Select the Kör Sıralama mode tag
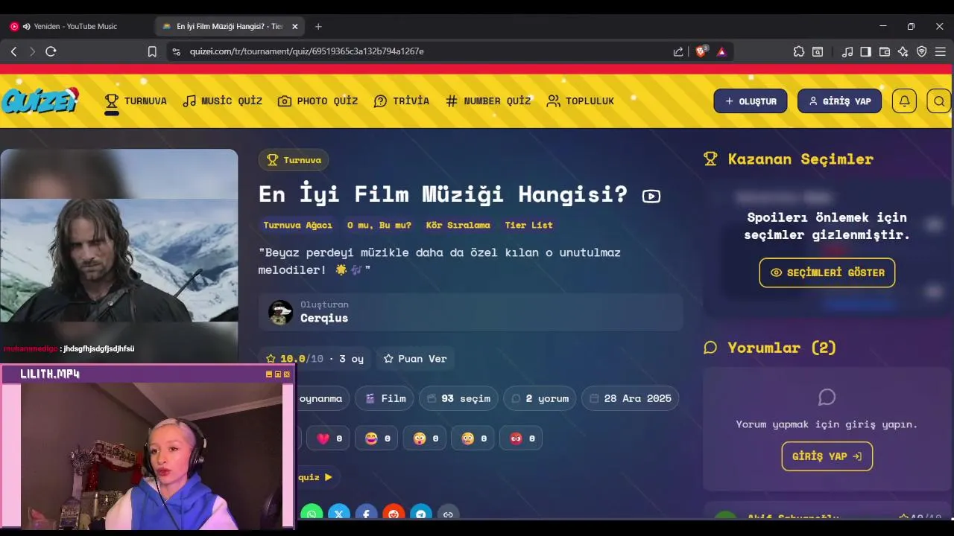Screen dimensions: 954x536 pyautogui.click(x=458, y=225)
